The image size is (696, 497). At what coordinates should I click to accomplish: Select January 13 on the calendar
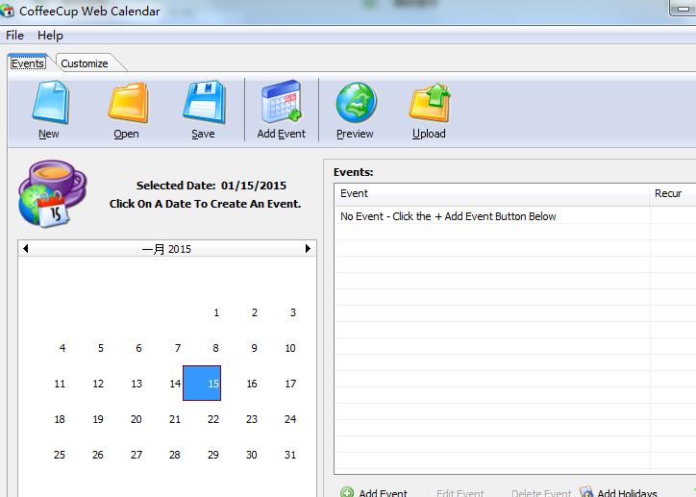point(137,384)
